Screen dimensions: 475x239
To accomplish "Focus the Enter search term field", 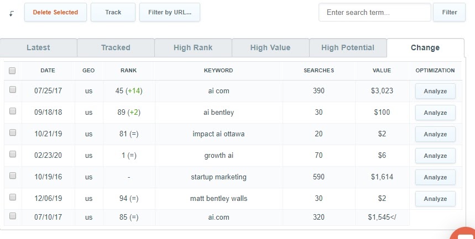I will (x=375, y=12).
